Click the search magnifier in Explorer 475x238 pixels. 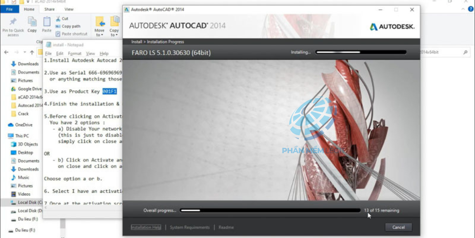(x=465, y=52)
